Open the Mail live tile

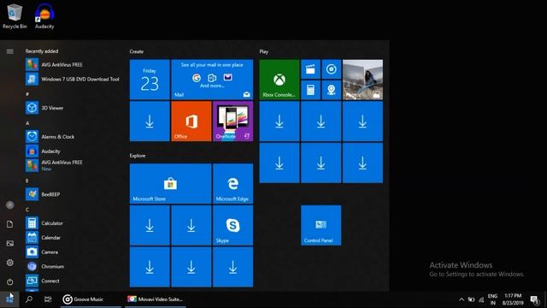[212, 80]
